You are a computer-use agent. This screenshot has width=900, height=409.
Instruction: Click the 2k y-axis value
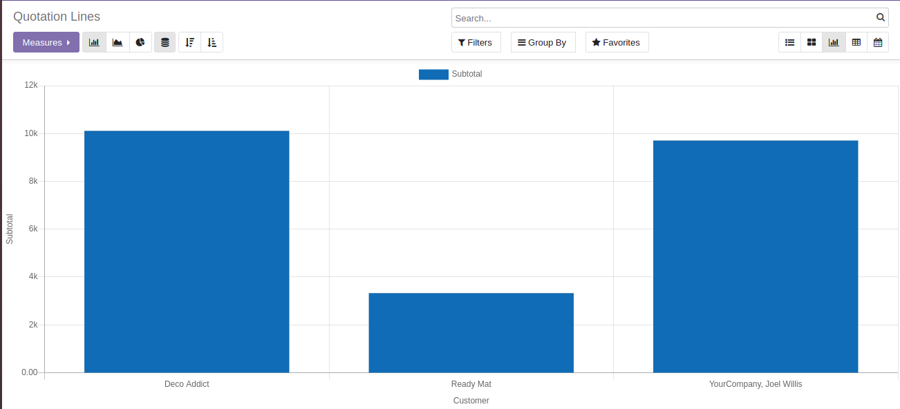point(32,325)
